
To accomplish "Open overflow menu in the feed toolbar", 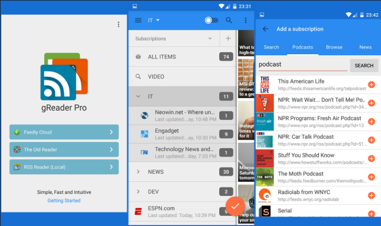I will click(246, 20).
